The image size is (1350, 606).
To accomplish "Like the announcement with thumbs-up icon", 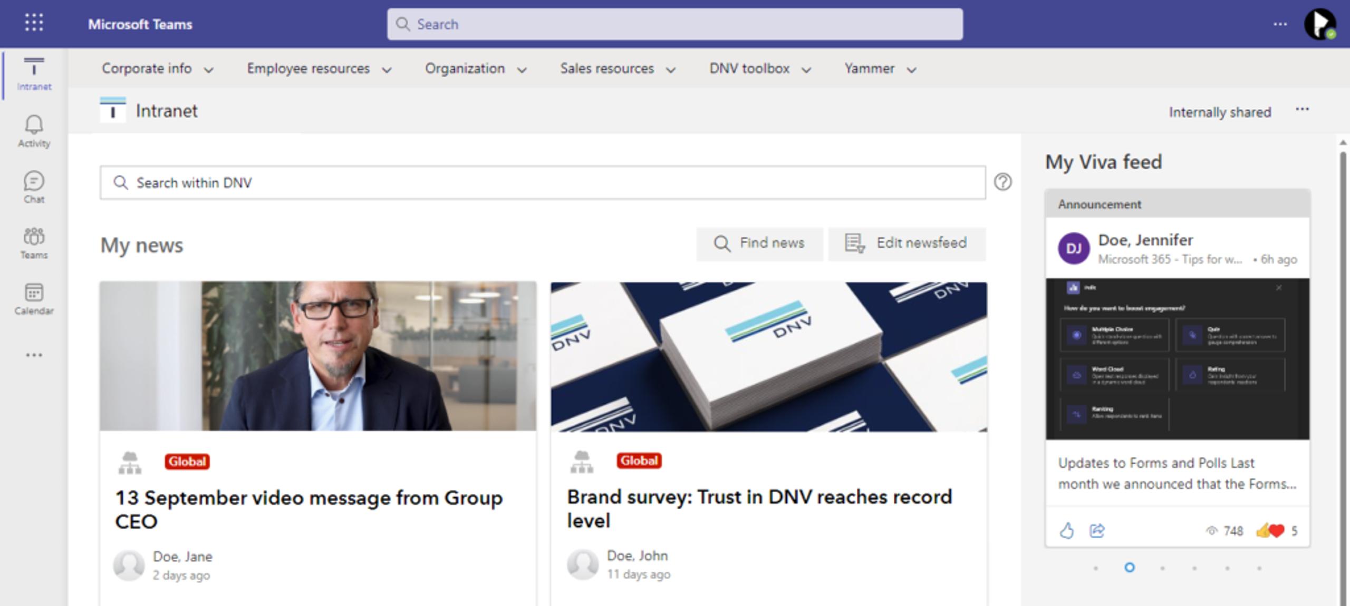I will (1066, 530).
